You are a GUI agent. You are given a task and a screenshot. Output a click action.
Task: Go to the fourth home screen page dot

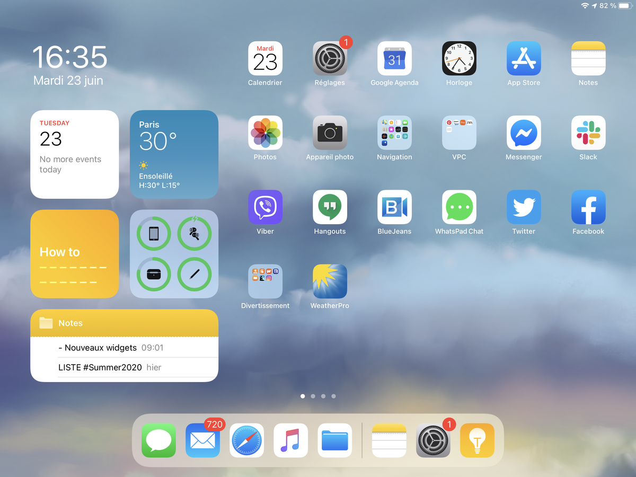(333, 396)
